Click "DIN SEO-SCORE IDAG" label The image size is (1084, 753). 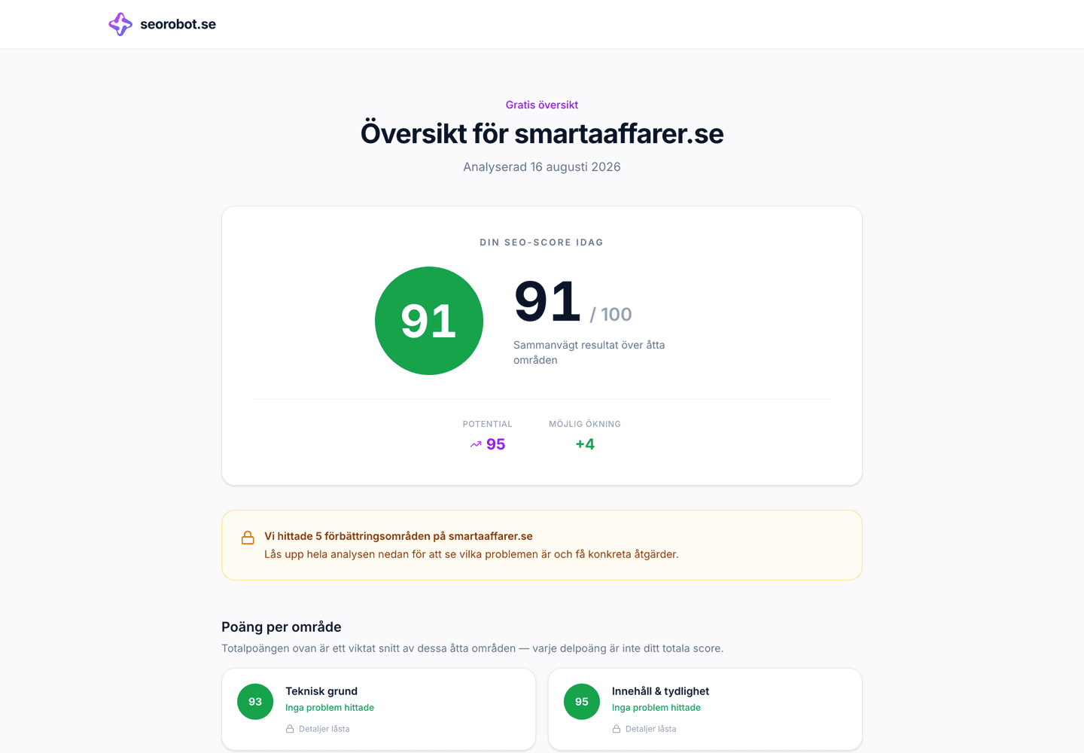542,242
